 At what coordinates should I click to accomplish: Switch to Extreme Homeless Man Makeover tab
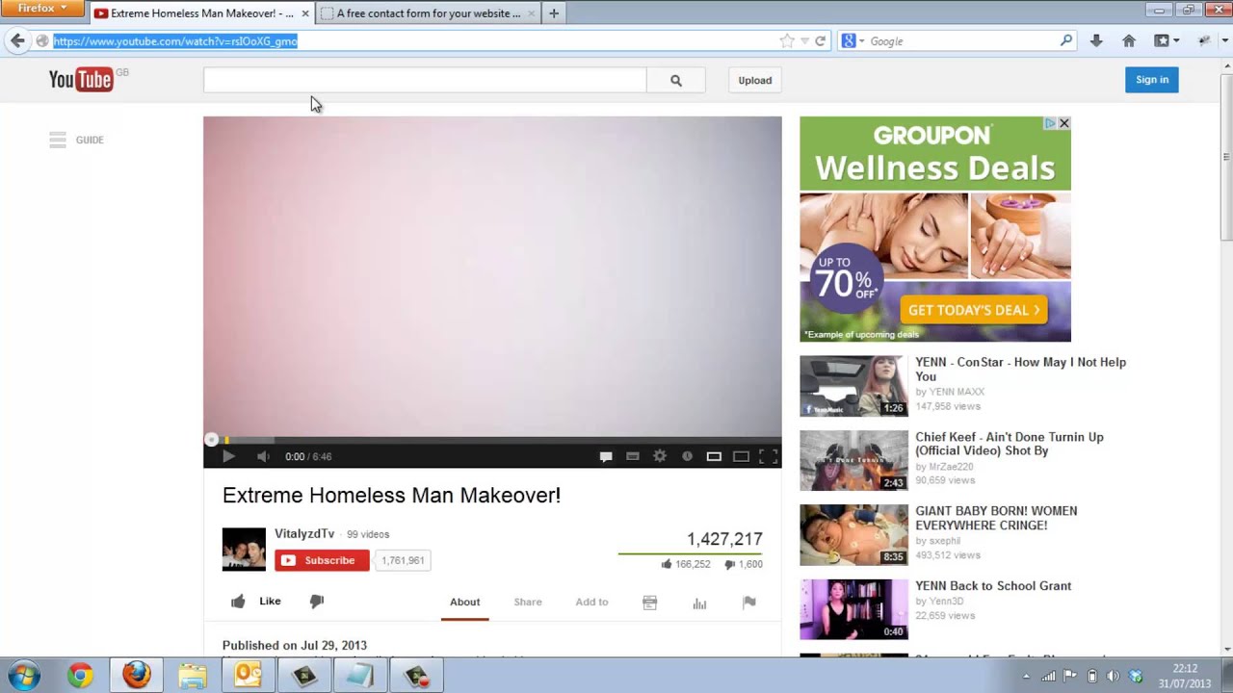click(202, 13)
